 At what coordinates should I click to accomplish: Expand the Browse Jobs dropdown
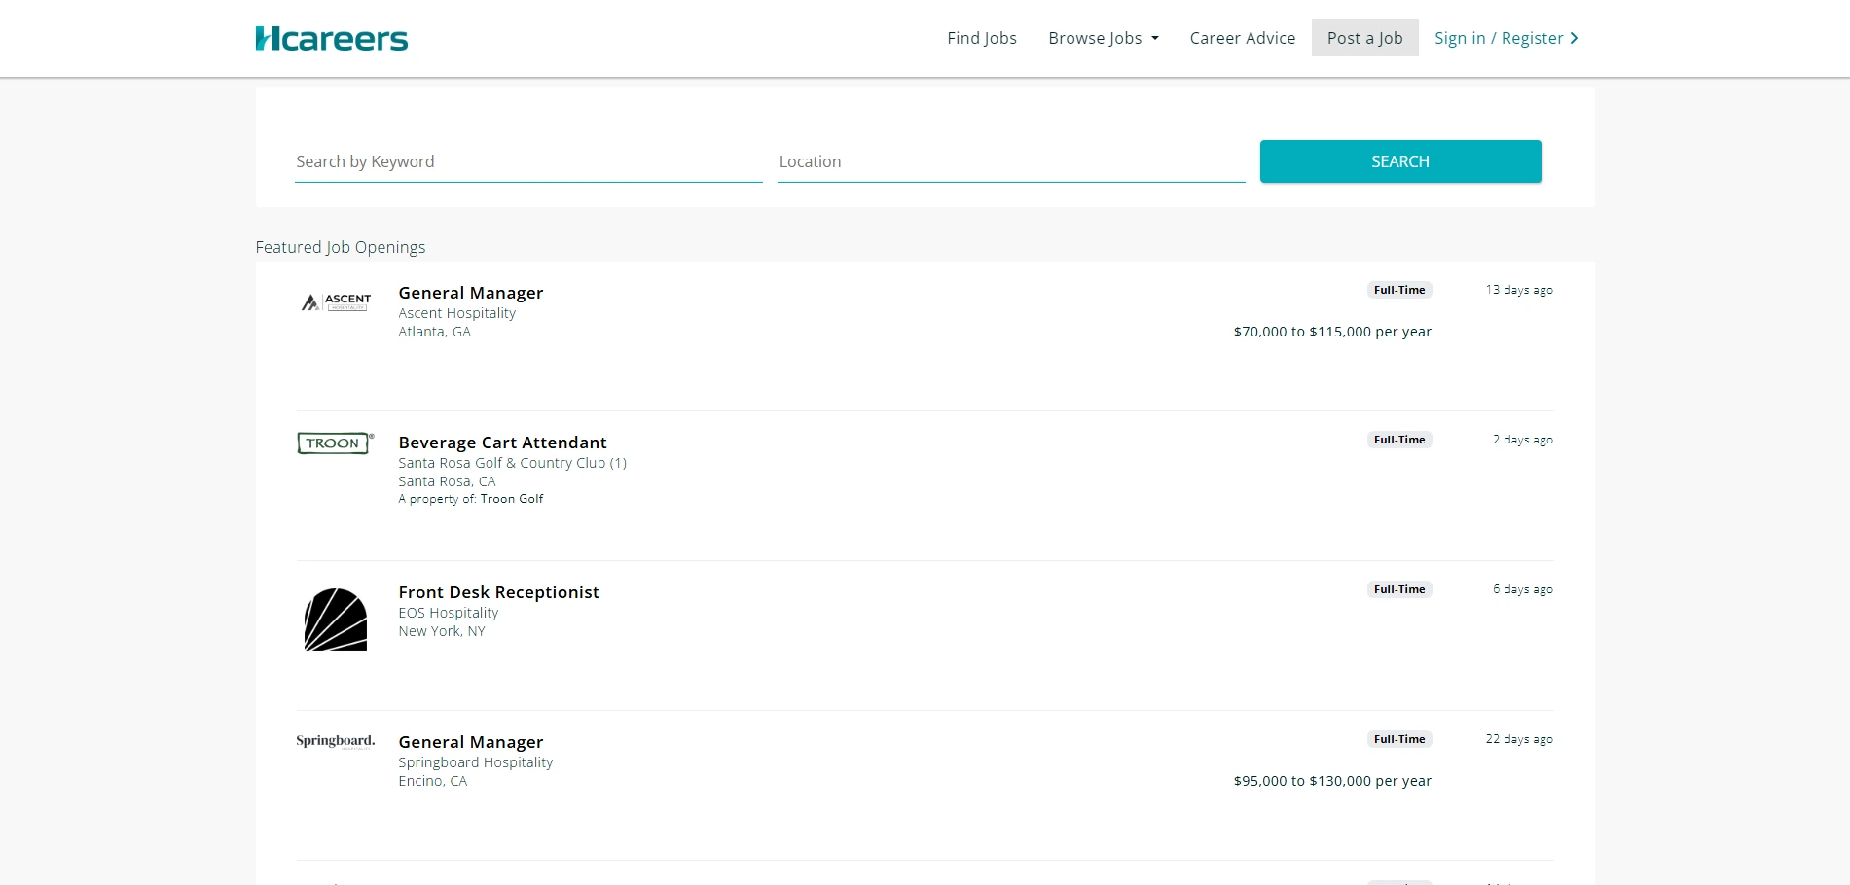coord(1104,38)
